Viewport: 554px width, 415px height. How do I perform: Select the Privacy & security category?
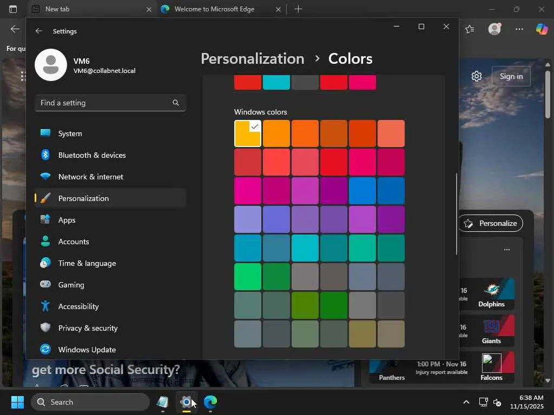(x=110, y=328)
